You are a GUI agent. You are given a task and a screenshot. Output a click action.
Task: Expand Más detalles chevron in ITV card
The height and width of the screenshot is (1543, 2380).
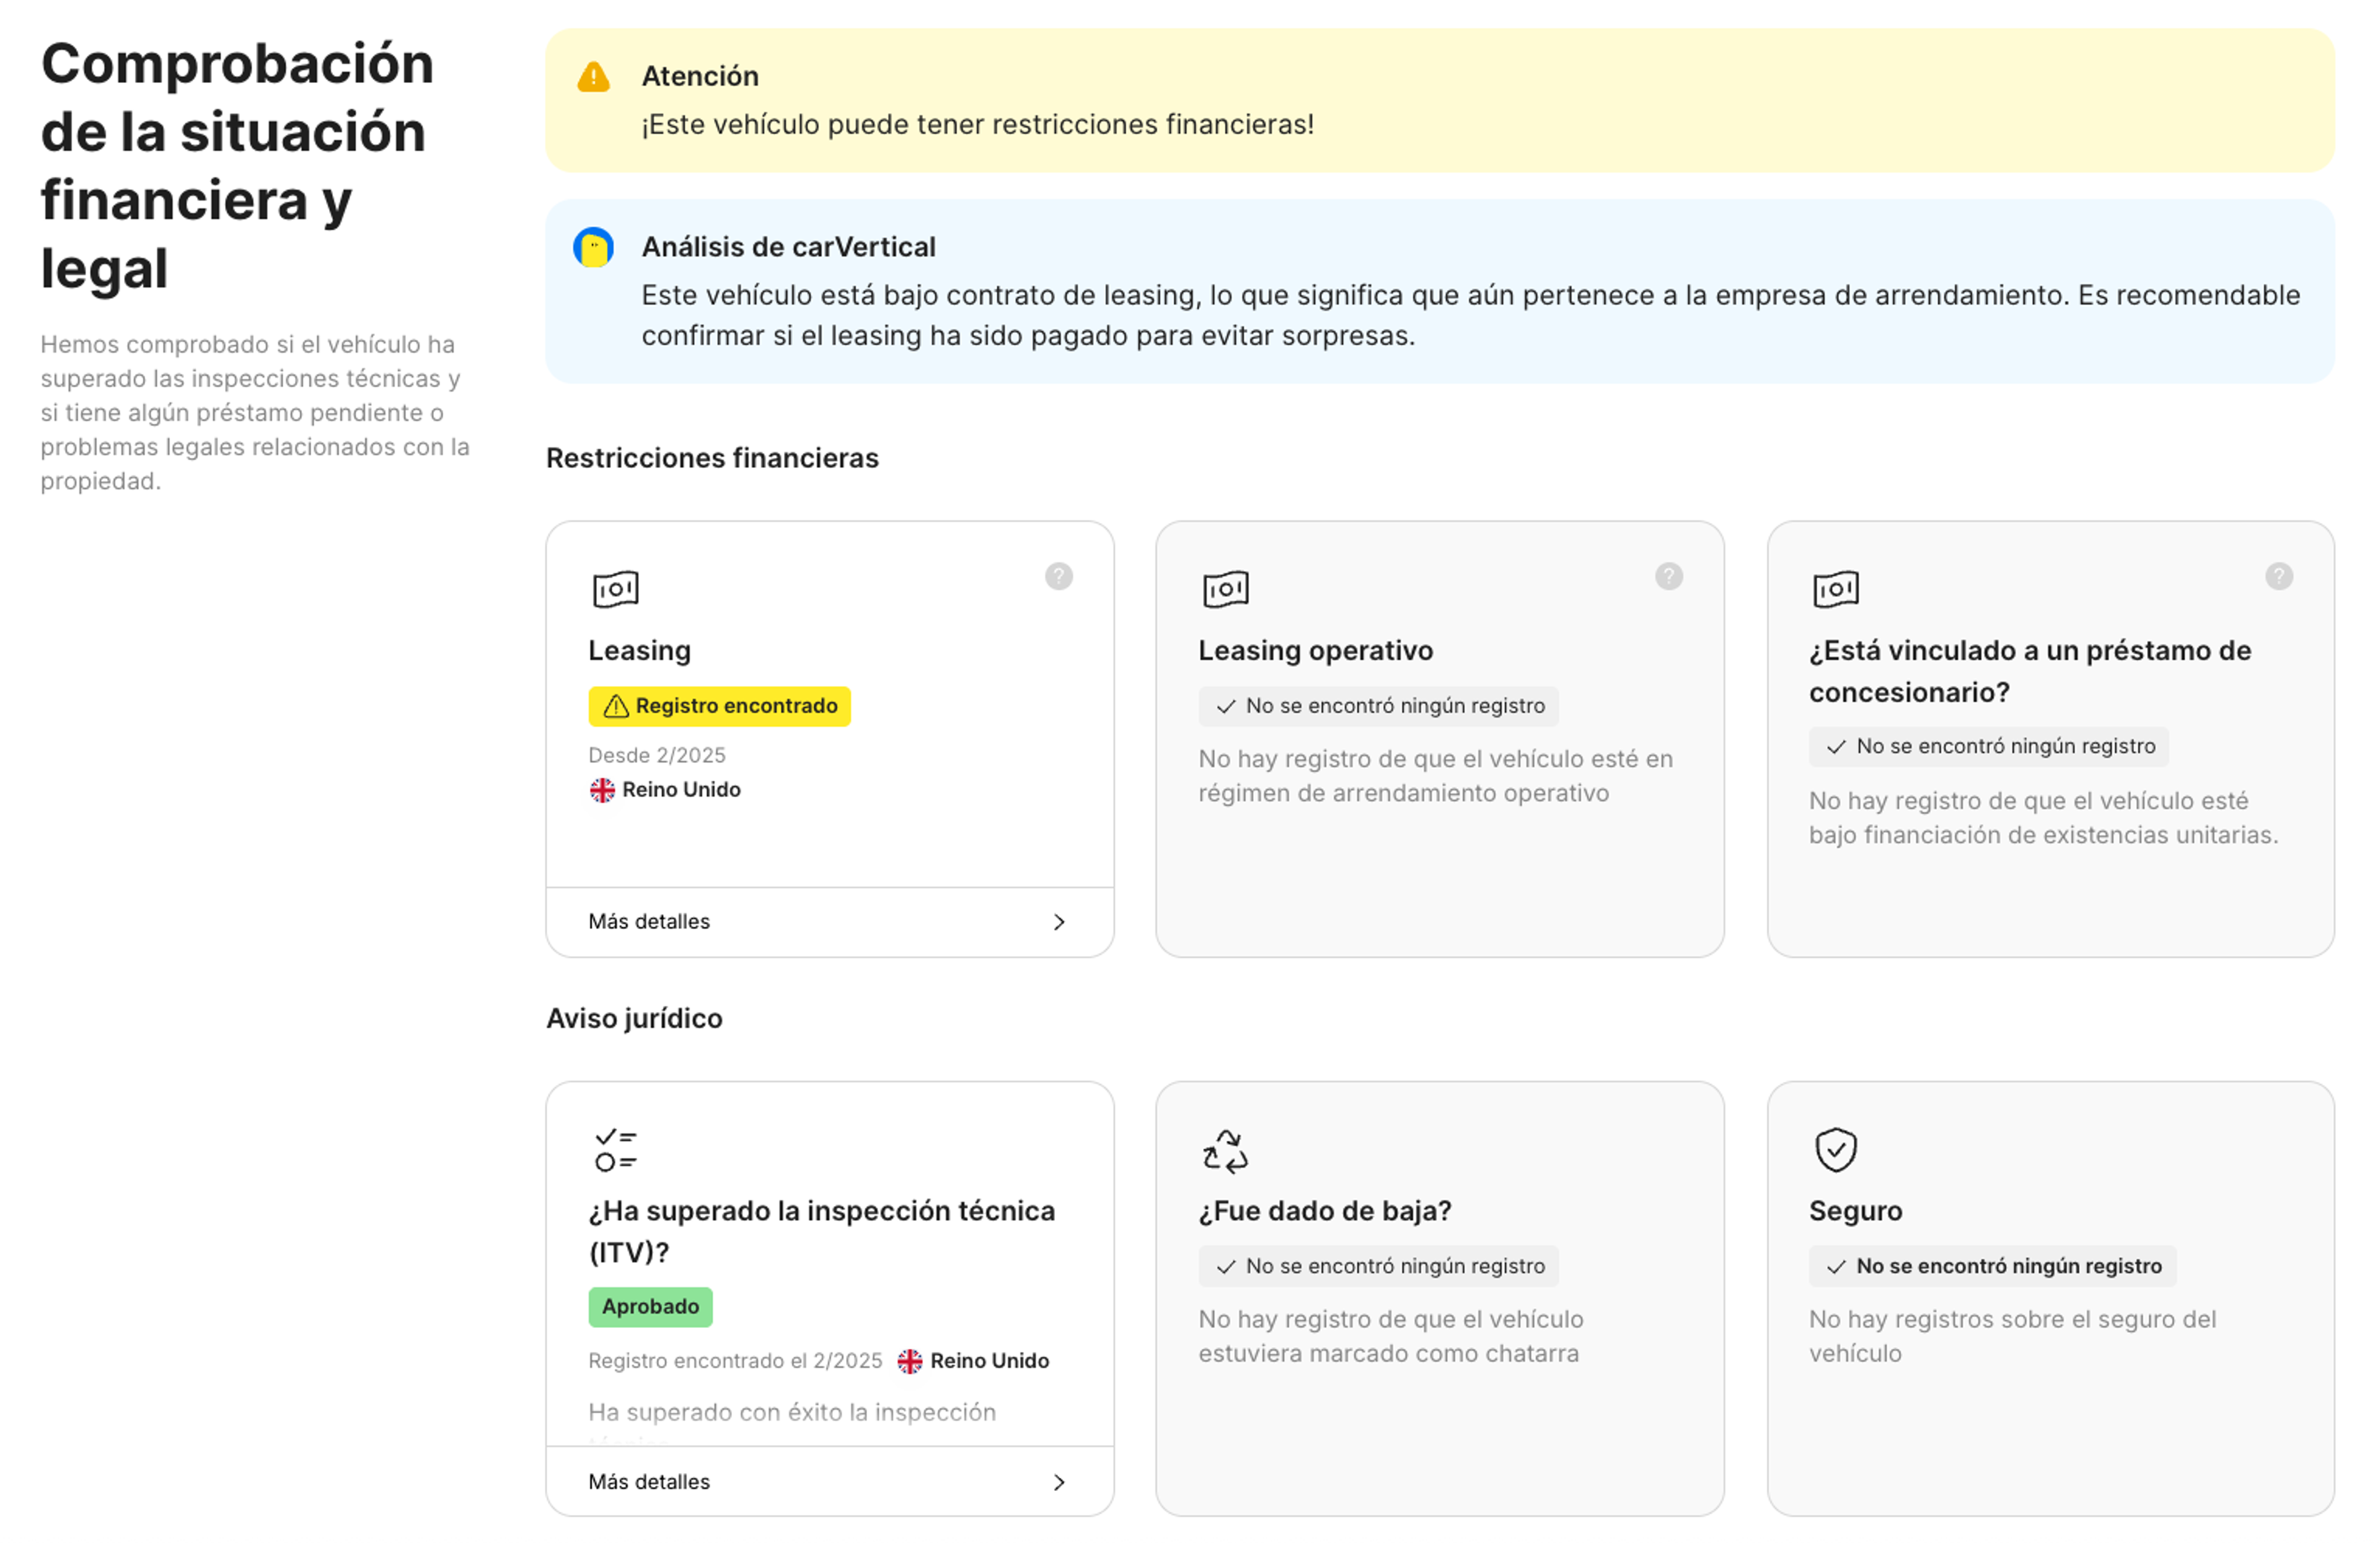click(x=1059, y=1482)
